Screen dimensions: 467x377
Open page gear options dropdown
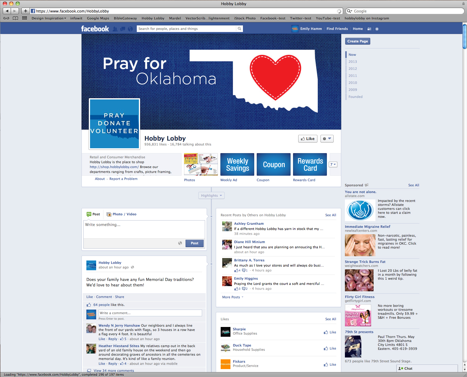(327, 138)
